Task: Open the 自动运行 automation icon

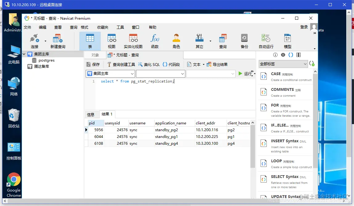Action: click(x=266, y=41)
